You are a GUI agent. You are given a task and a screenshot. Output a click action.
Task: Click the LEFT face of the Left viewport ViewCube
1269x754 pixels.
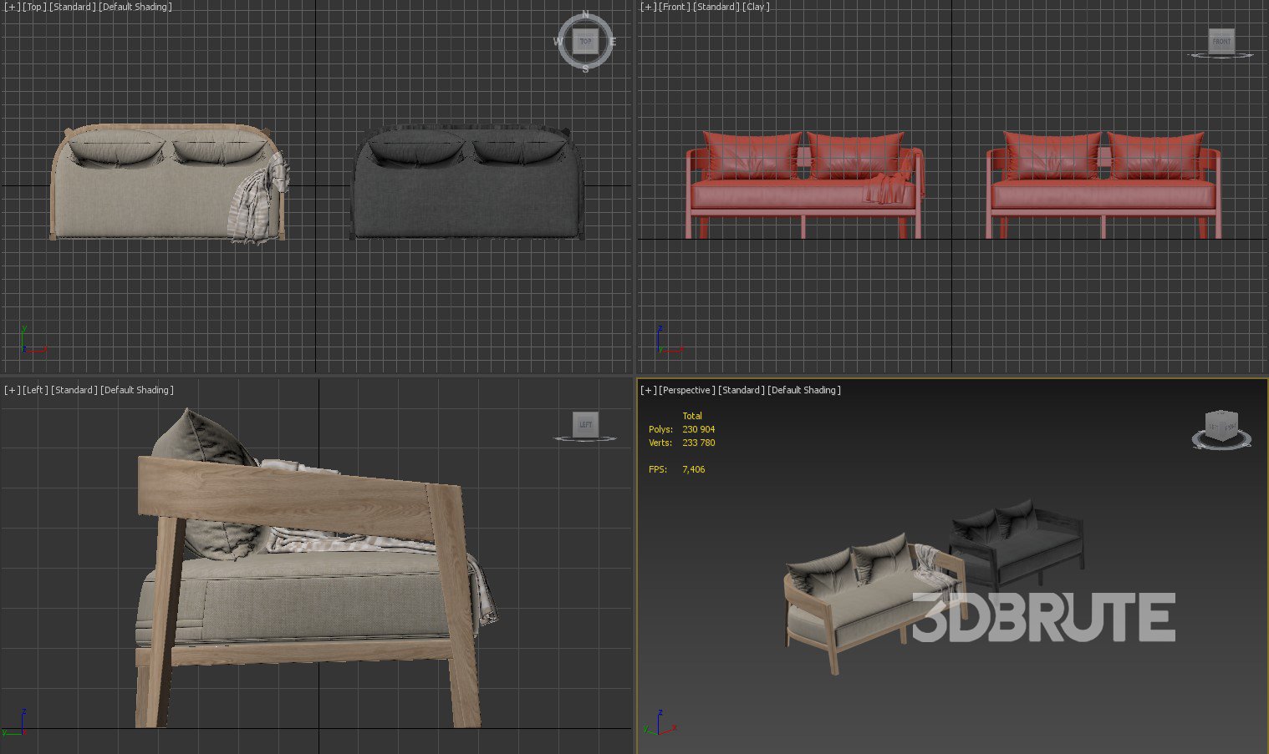click(585, 424)
